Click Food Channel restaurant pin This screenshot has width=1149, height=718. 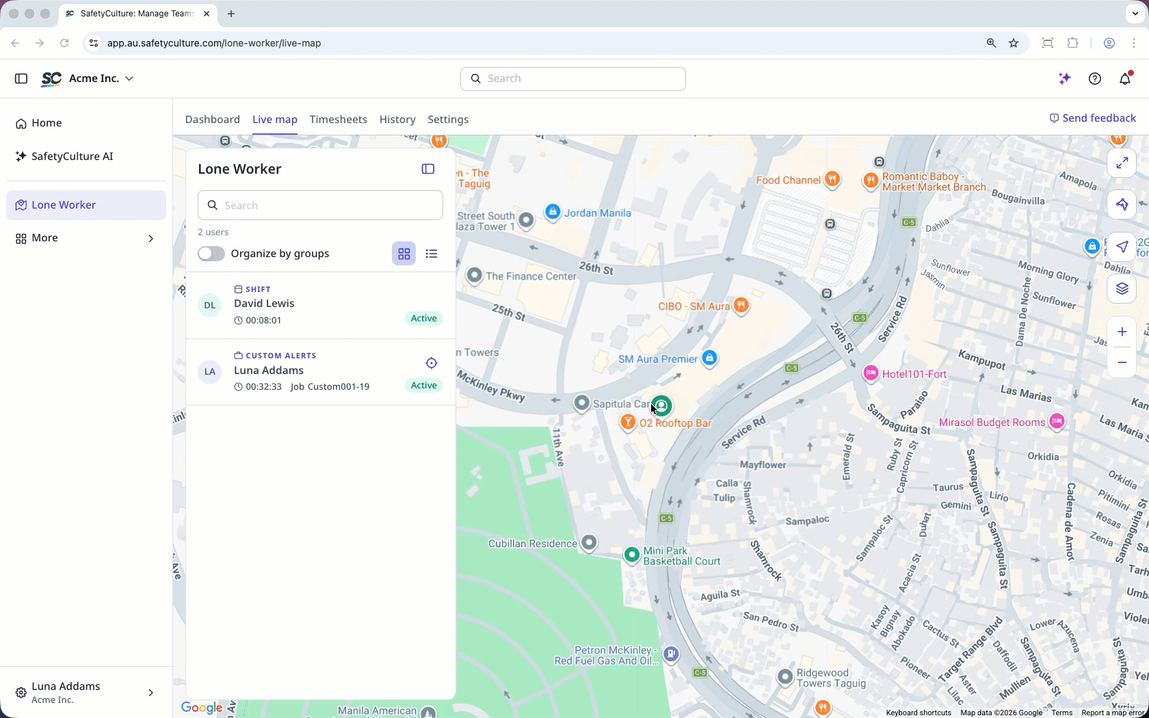click(x=832, y=180)
